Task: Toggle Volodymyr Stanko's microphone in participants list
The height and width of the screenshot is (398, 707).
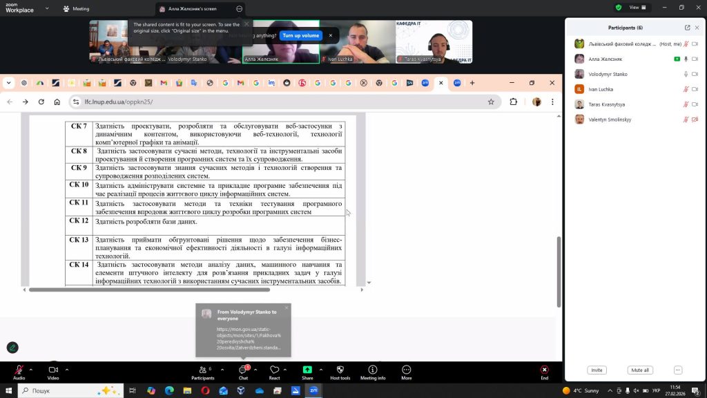Action: pos(686,74)
